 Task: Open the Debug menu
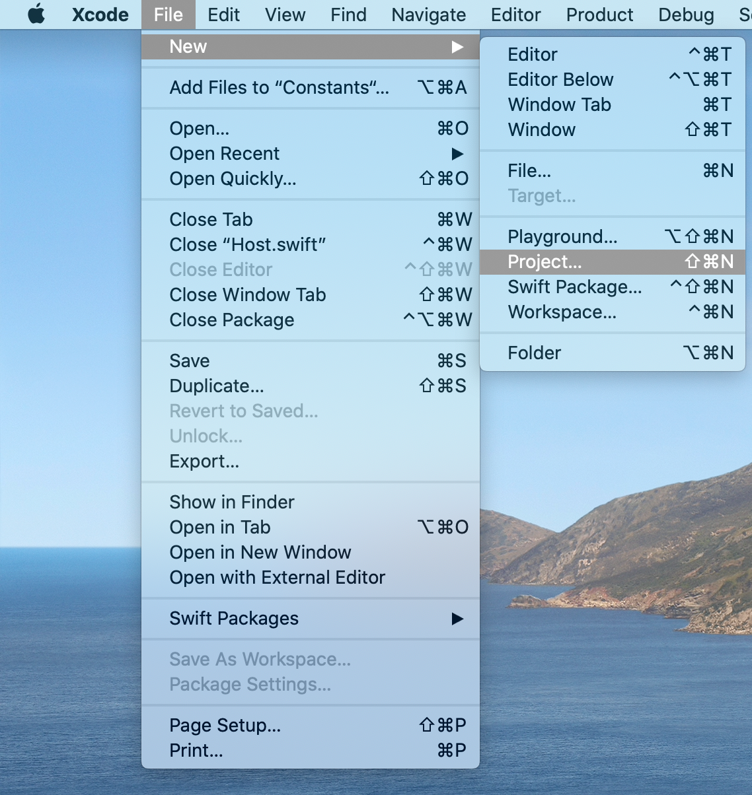tap(687, 15)
